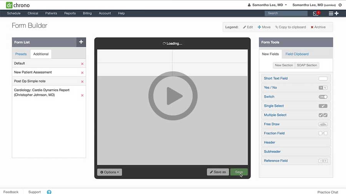The height and width of the screenshot is (194, 346).
Task: Click the Support link
Action: [35, 192]
